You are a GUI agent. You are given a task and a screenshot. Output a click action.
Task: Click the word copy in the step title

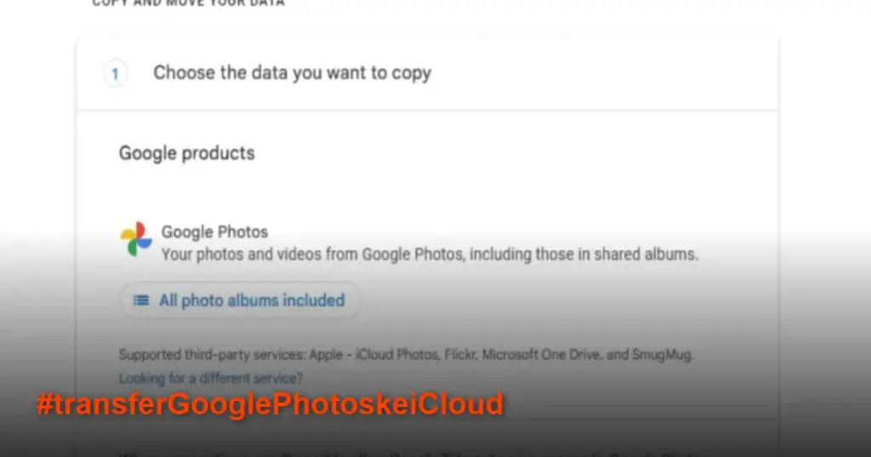(x=412, y=73)
